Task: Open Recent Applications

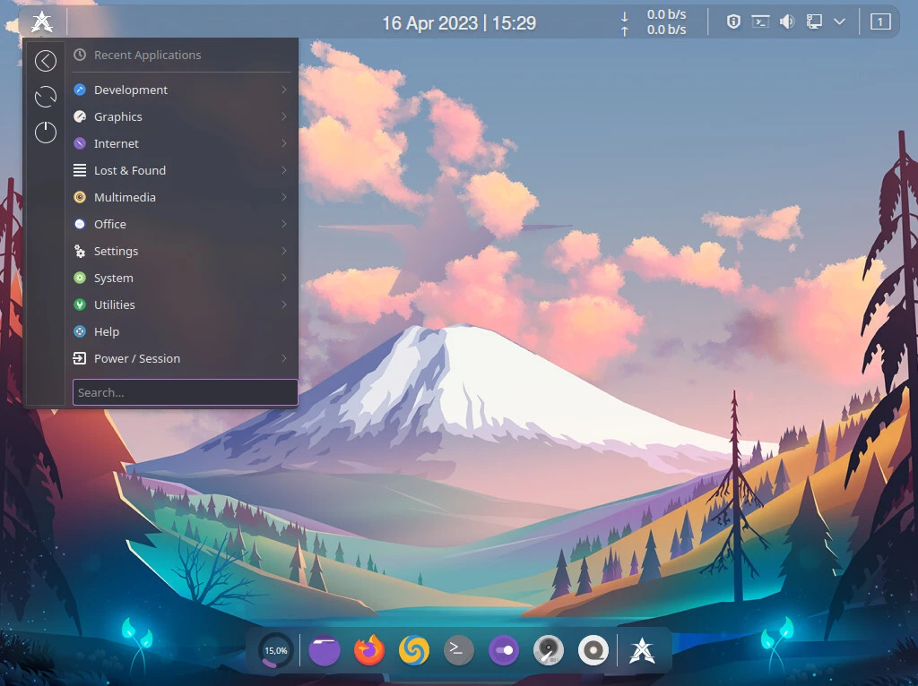Action: (x=148, y=55)
